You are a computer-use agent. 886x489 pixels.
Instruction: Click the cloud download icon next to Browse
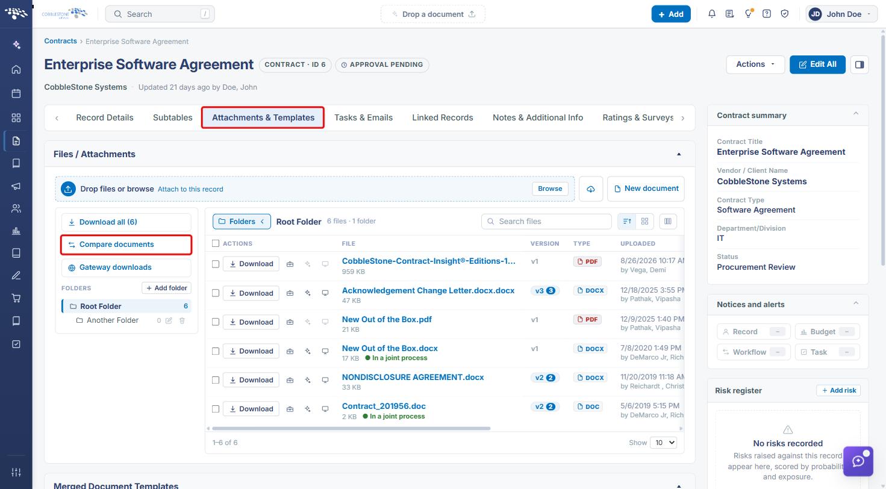[591, 188]
